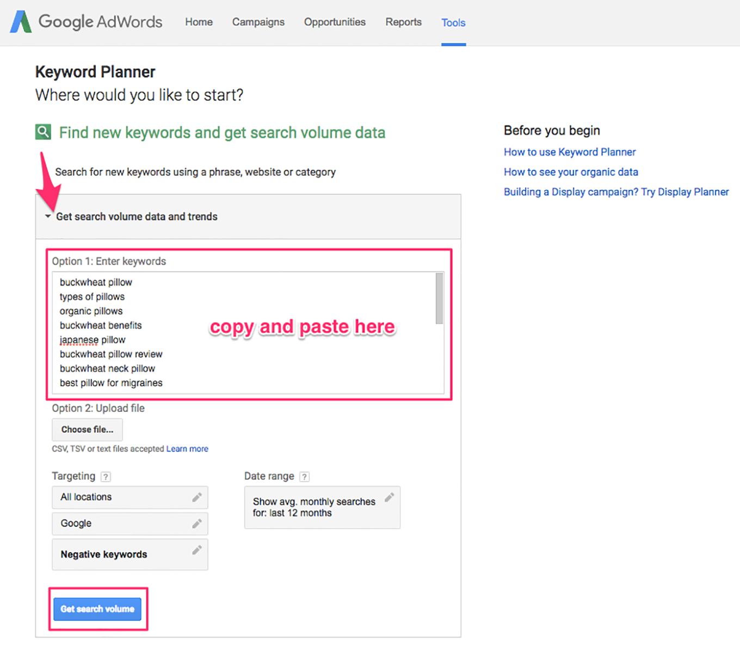Click the green magnifier search icon
Viewport: 740px width, 648px height.
pyautogui.click(x=43, y=132)
